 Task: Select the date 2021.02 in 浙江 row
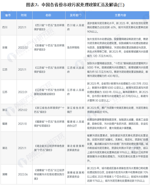pos(23,110)
